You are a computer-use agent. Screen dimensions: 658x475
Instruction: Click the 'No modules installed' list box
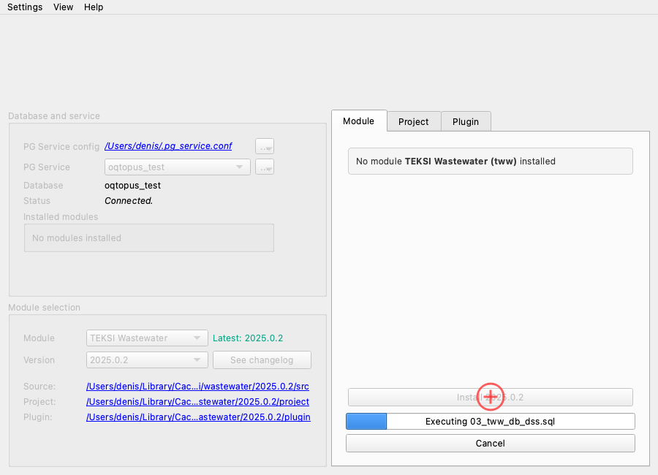[149, 238]
